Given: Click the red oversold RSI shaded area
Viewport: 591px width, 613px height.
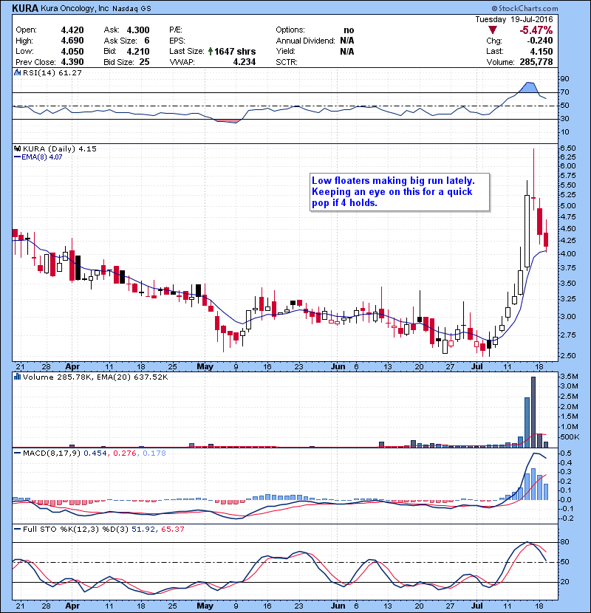Looking at the screenshot, I should (x=228, y=120).
